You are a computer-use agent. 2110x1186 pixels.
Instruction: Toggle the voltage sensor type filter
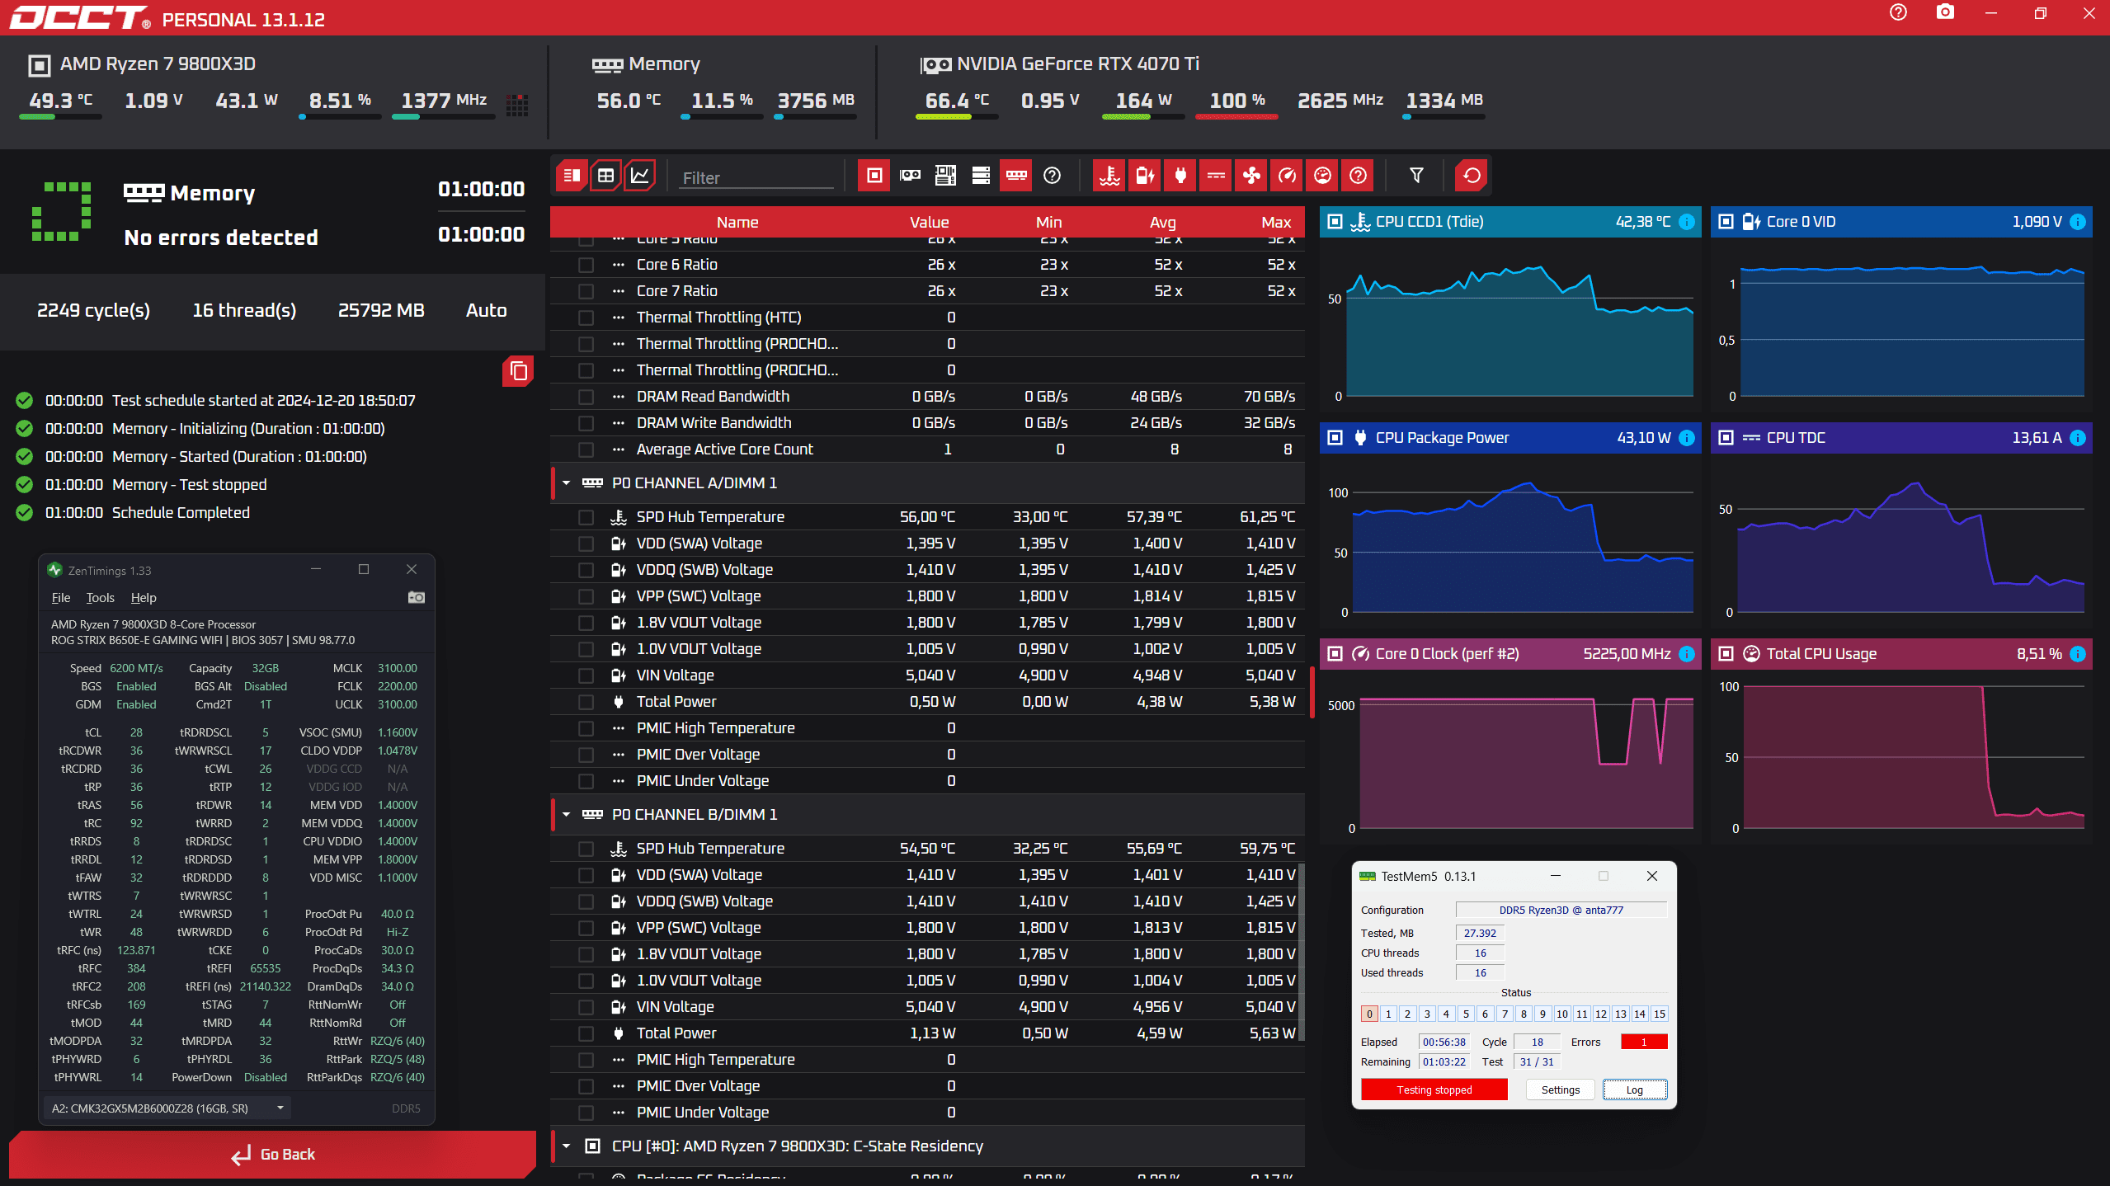point(1145,176)
